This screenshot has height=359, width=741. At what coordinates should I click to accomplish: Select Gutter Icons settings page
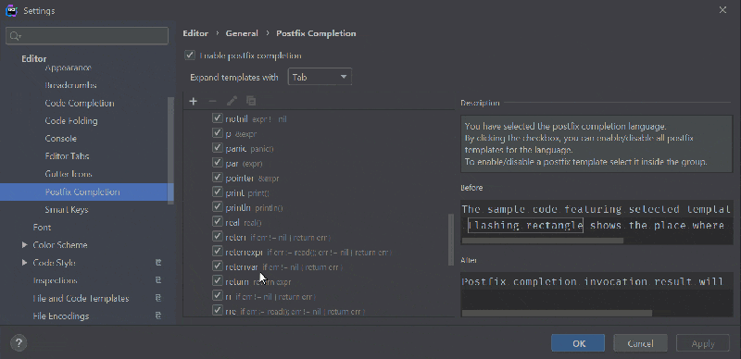[x=69, y=174]
